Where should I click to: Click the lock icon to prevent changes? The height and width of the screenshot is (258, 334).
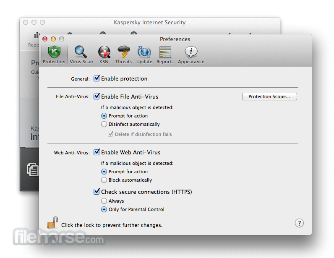[52, 223]
